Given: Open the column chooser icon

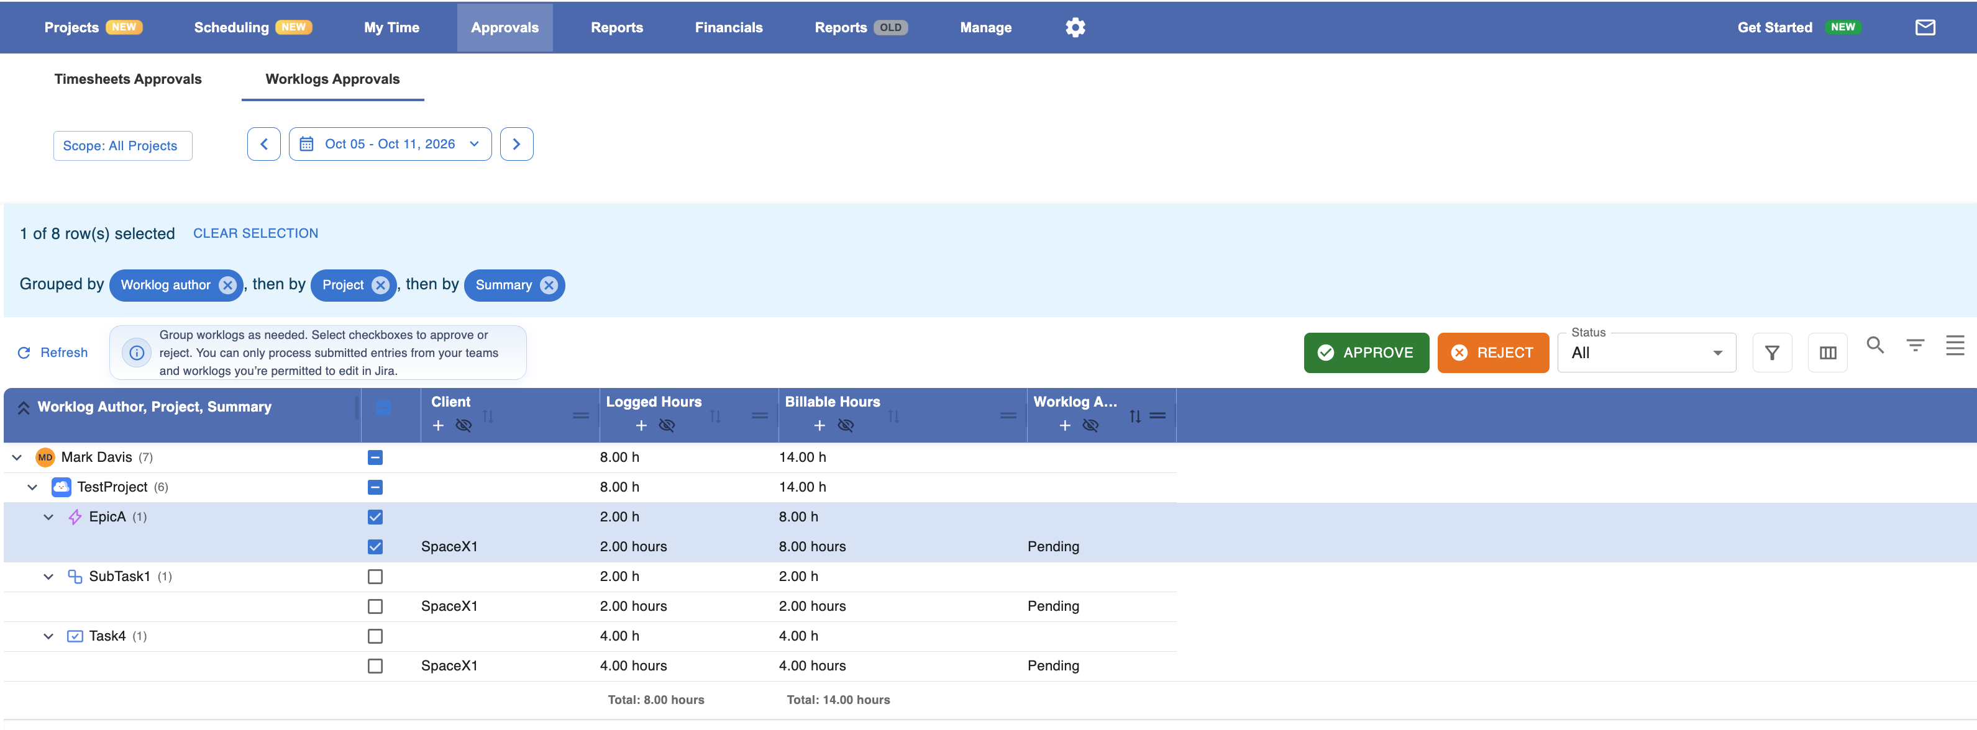Looking at the screenshot, I should point(1828,353).
